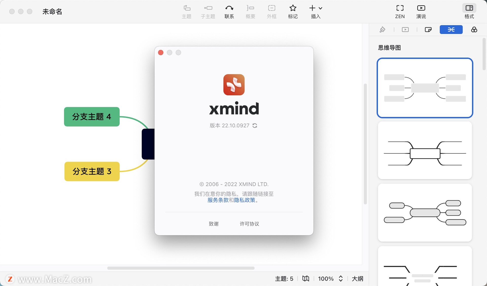
Task: Open the color theme tab icon
Action: click(474, 30)
